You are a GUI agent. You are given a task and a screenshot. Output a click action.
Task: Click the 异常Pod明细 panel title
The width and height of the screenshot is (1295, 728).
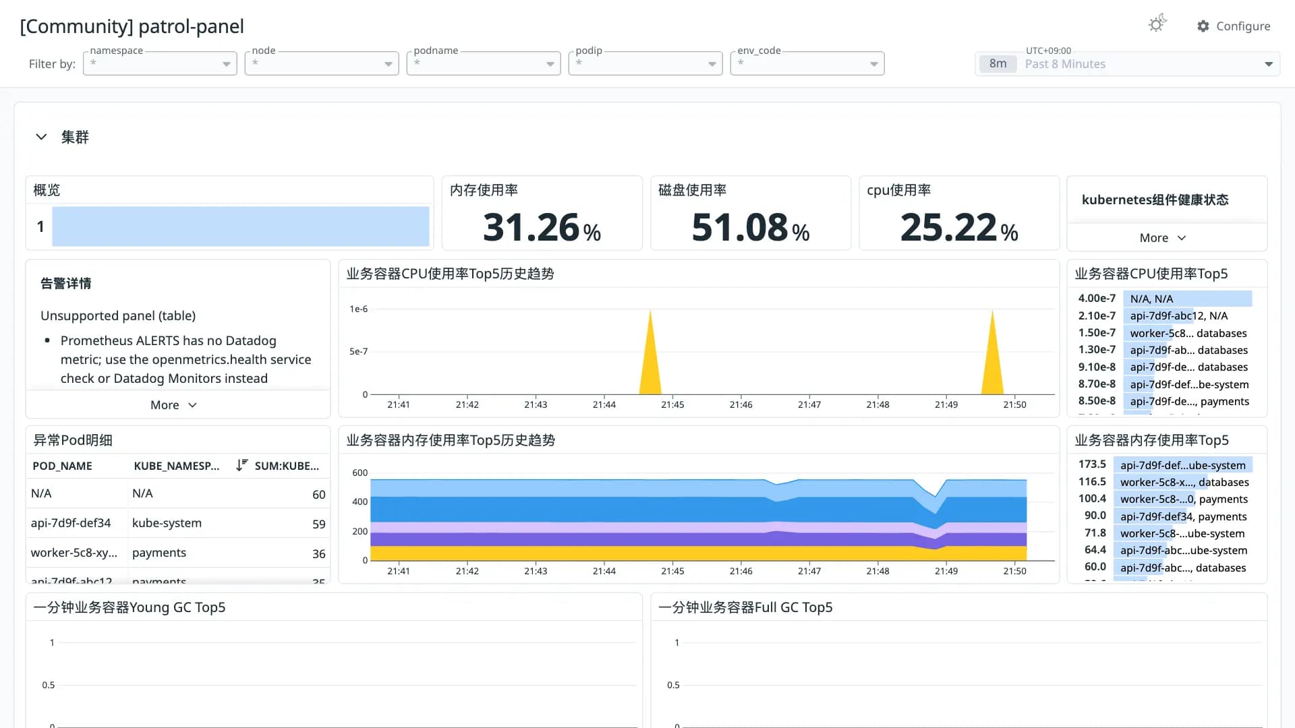click(x=73, y=440)
